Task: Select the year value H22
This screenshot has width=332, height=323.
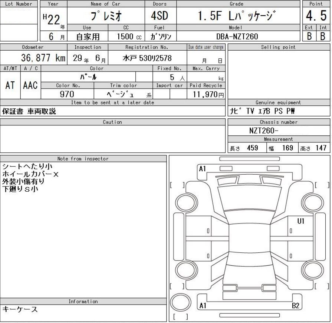Action: [52, 19]
